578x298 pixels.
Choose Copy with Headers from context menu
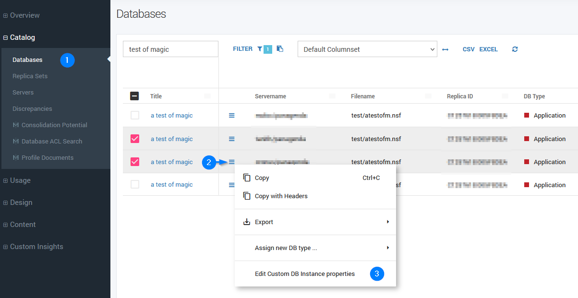281,196
